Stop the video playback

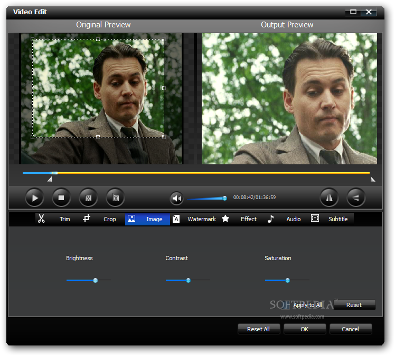[61, 197]
